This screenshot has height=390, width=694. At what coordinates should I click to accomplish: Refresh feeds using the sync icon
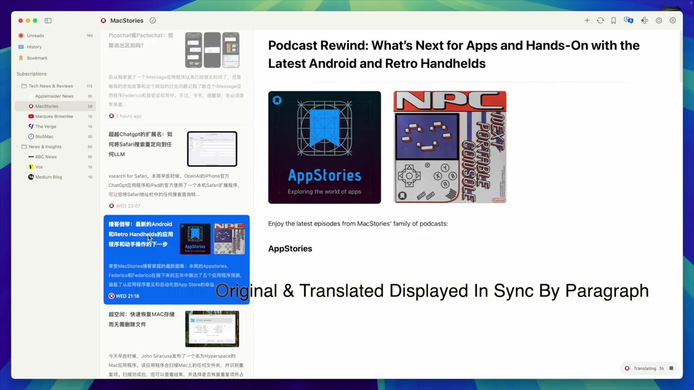[600, 21]
